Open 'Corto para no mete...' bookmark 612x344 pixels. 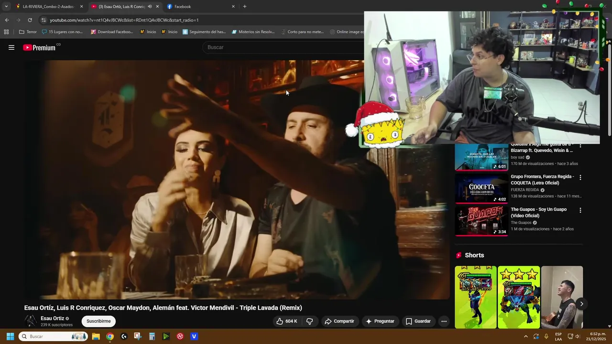[302, 32]
